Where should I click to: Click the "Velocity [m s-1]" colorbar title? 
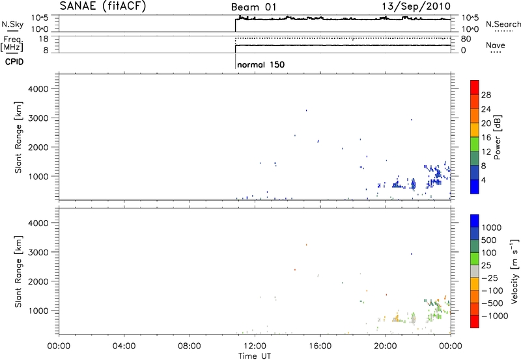[x=514, y=271]
